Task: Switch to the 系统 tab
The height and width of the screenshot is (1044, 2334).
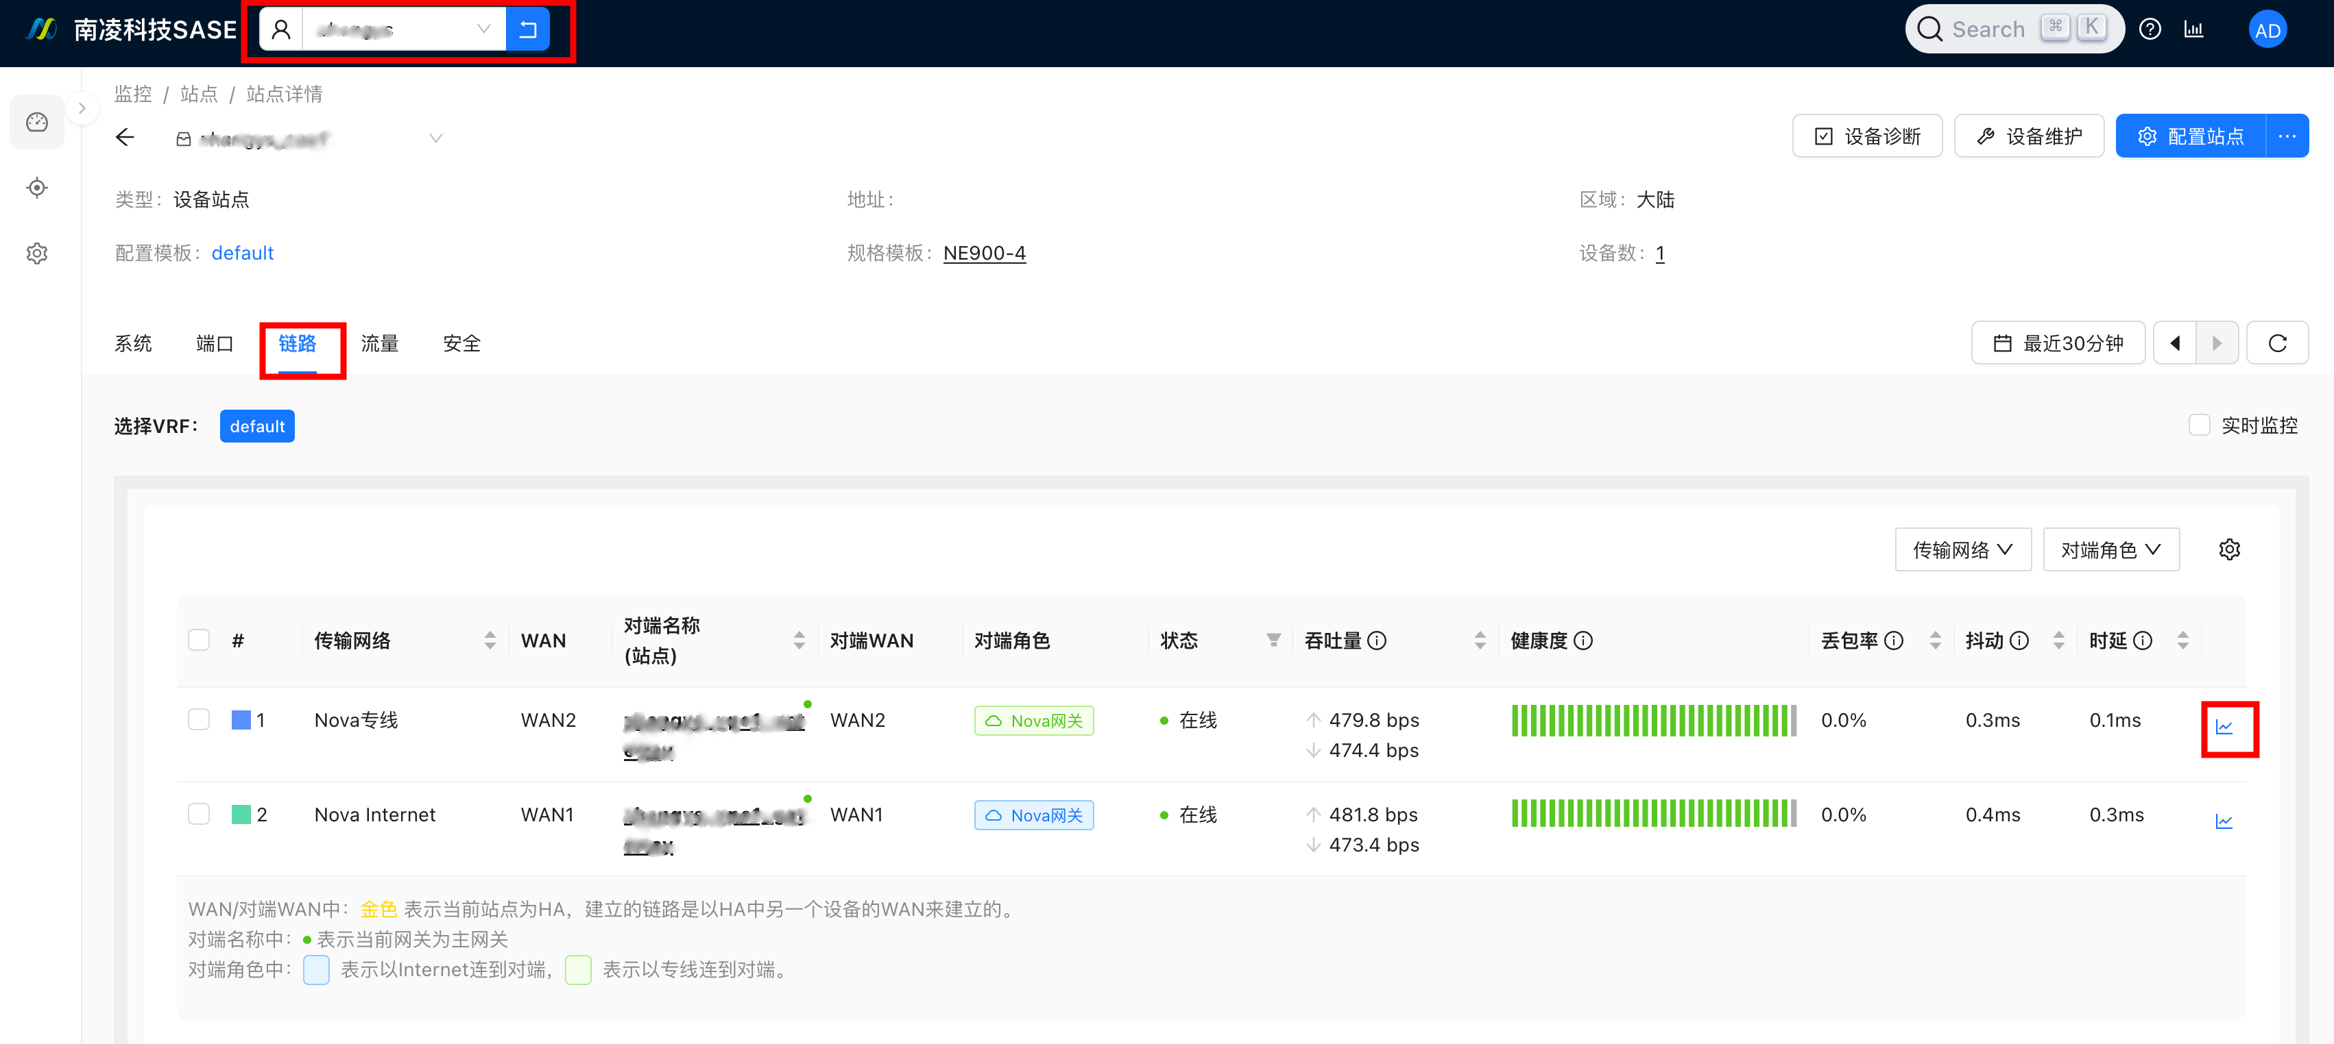Action: [133, 344]
